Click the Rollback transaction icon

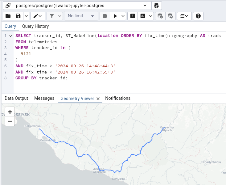170,16
